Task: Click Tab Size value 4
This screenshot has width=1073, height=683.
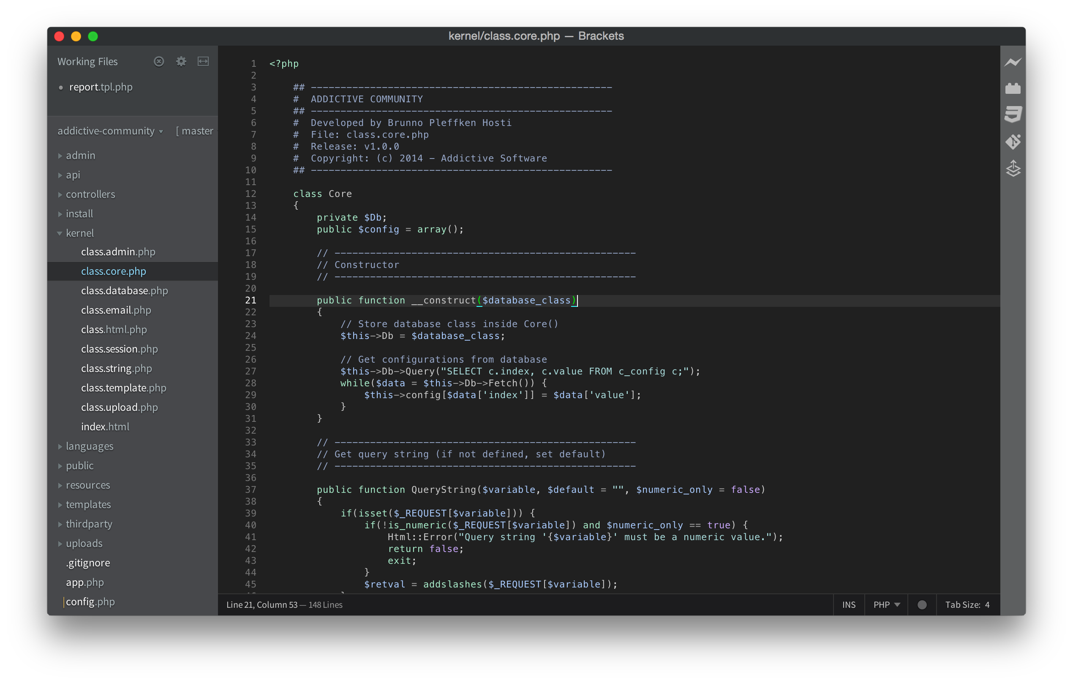Action: (x=986, y=604)
